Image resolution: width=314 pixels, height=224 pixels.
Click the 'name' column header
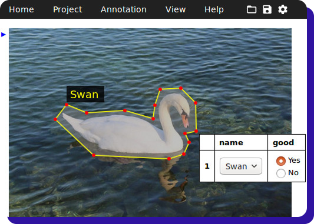pos(241,142)
